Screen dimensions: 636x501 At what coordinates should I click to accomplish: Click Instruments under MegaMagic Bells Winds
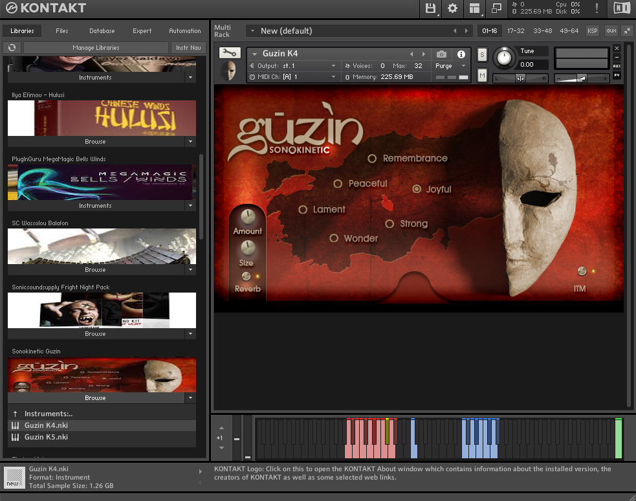(x=95, y=206)
